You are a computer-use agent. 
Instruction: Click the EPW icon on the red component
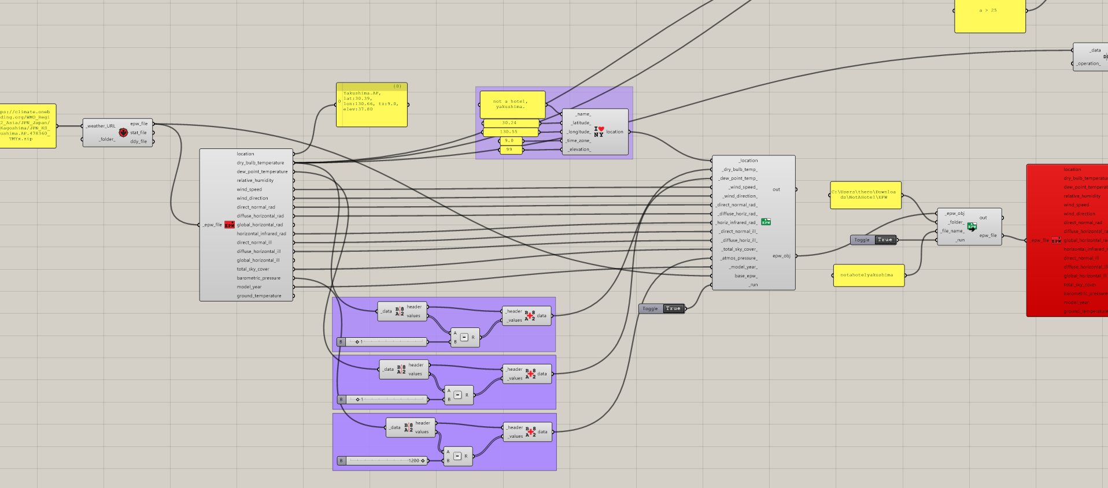point(1056,240)
